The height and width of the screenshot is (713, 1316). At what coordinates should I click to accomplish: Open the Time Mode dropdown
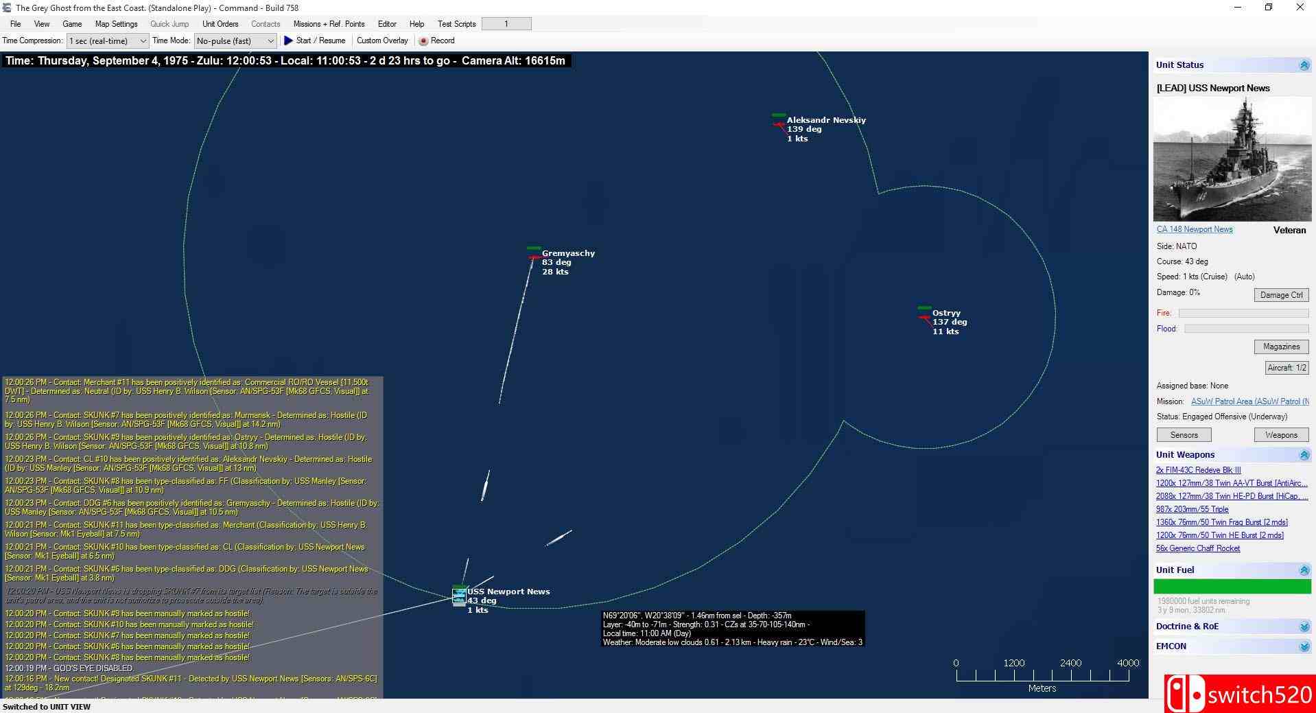(x=235, y=41)
